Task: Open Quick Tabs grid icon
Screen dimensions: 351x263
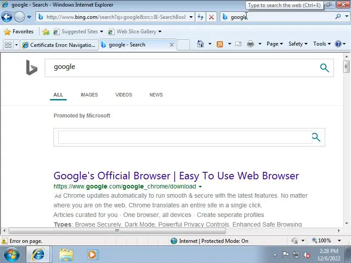Action: [x=8, y=45]
